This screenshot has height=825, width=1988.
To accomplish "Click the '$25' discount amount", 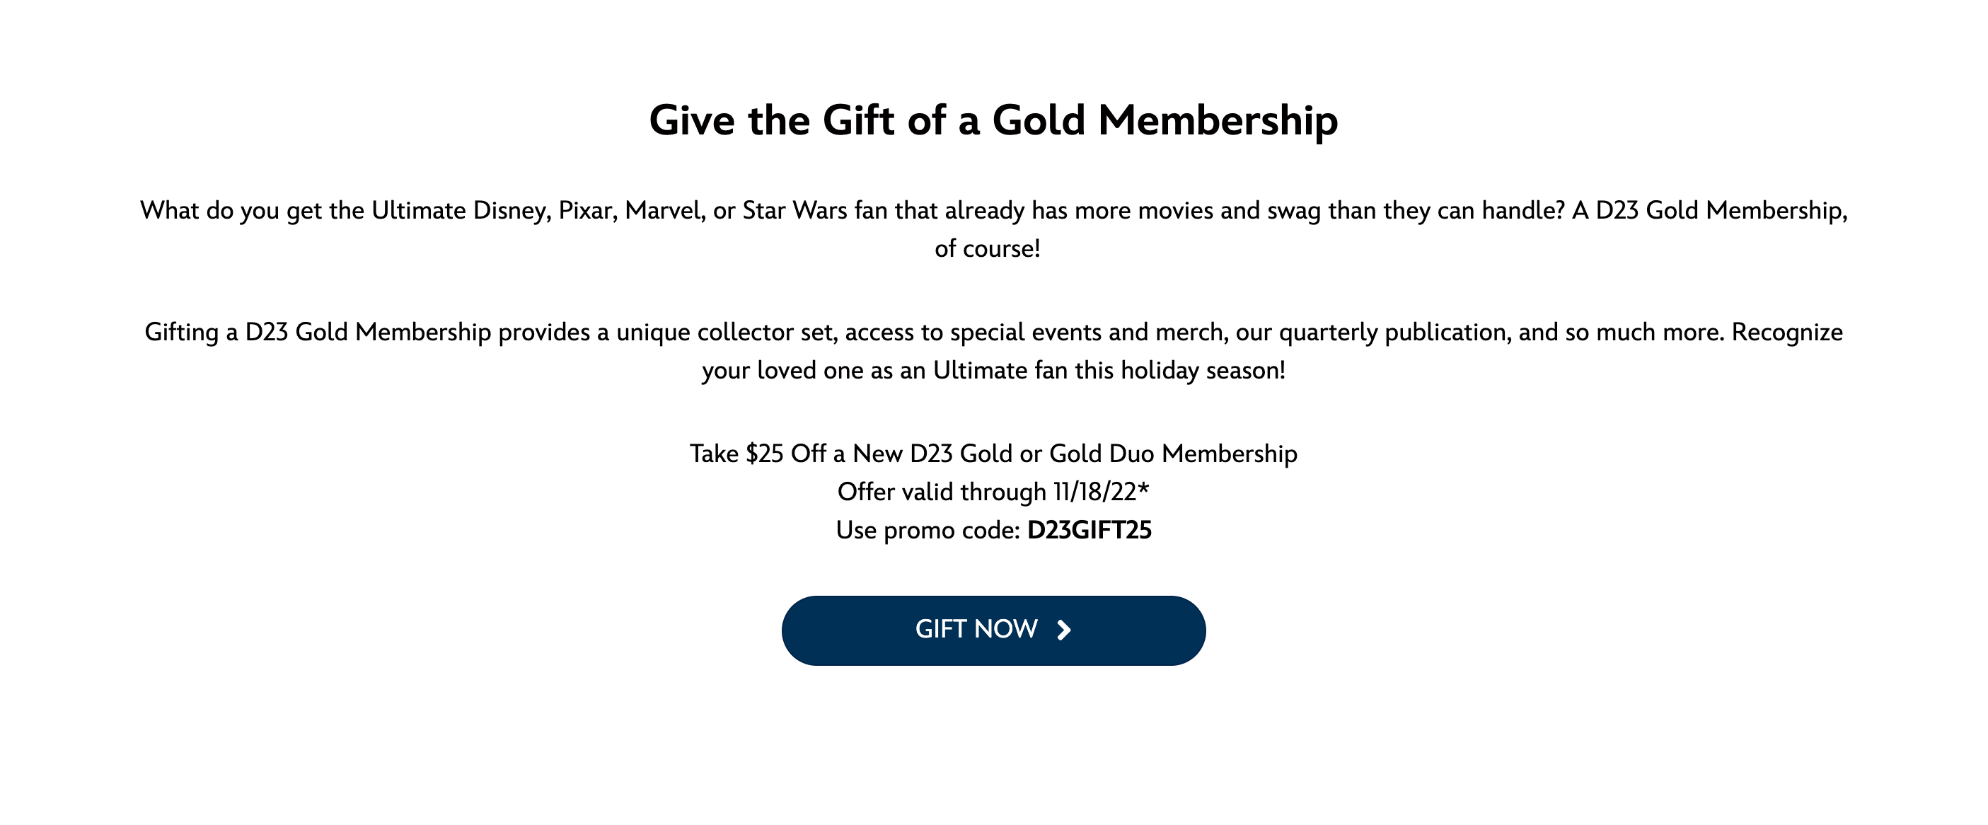I will pyautogui.click(x=764, y=454).
